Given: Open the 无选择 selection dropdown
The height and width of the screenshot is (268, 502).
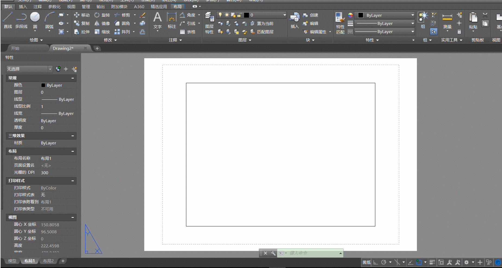Looking at the screenshot, I should (29, 69).
